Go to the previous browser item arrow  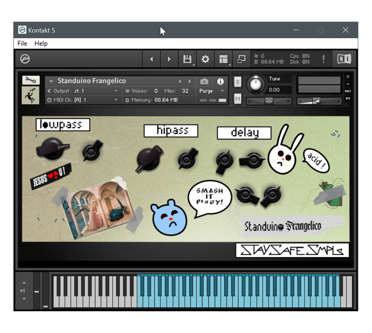(x=151, y=59)
